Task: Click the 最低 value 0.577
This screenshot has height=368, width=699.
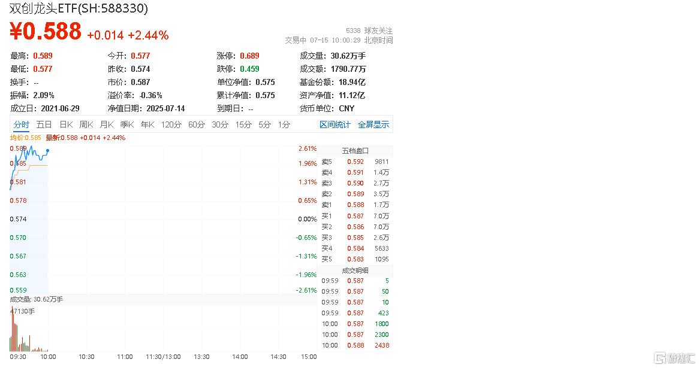Action: coord(43,69)
